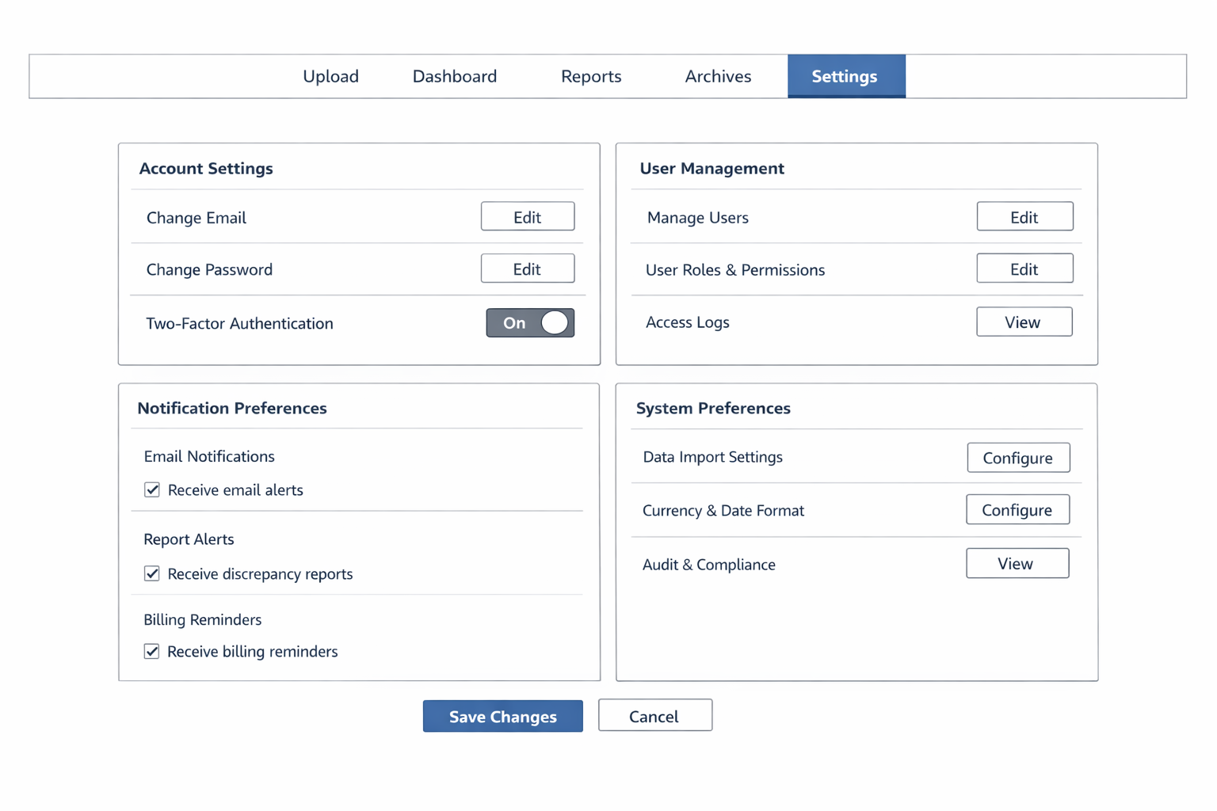
Task: Click the Receive email alerts label
Action: pos(235,490)
